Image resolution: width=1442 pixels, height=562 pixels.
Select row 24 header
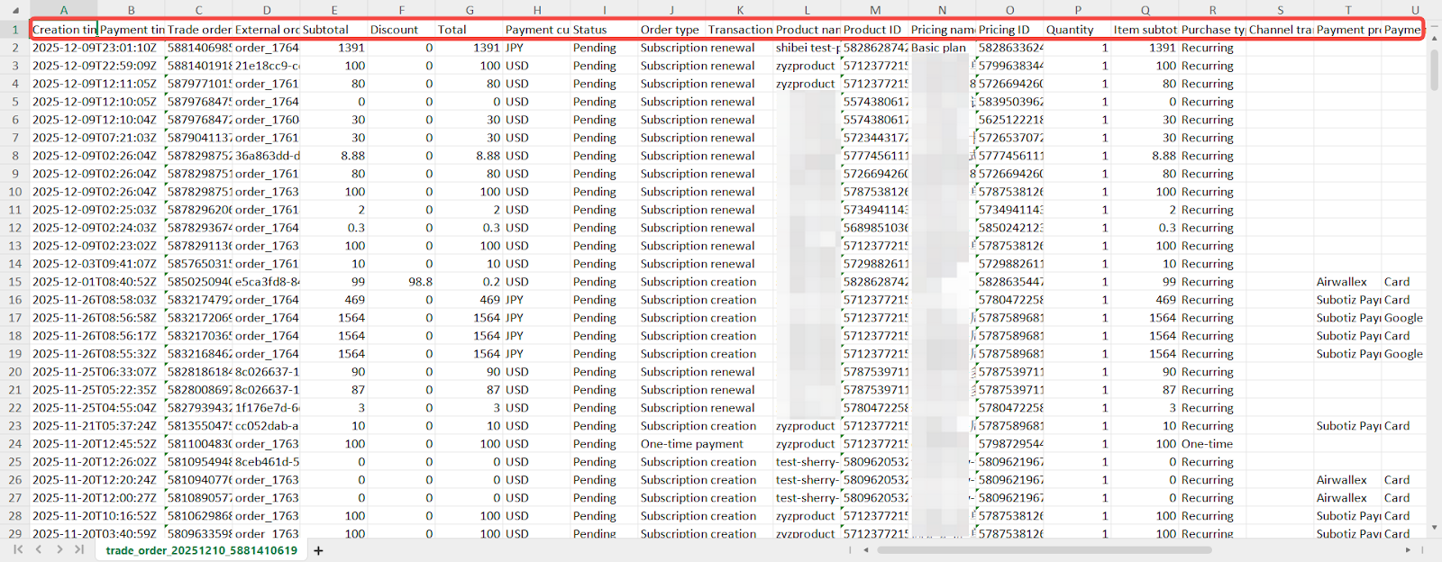(x=14, y=444)
